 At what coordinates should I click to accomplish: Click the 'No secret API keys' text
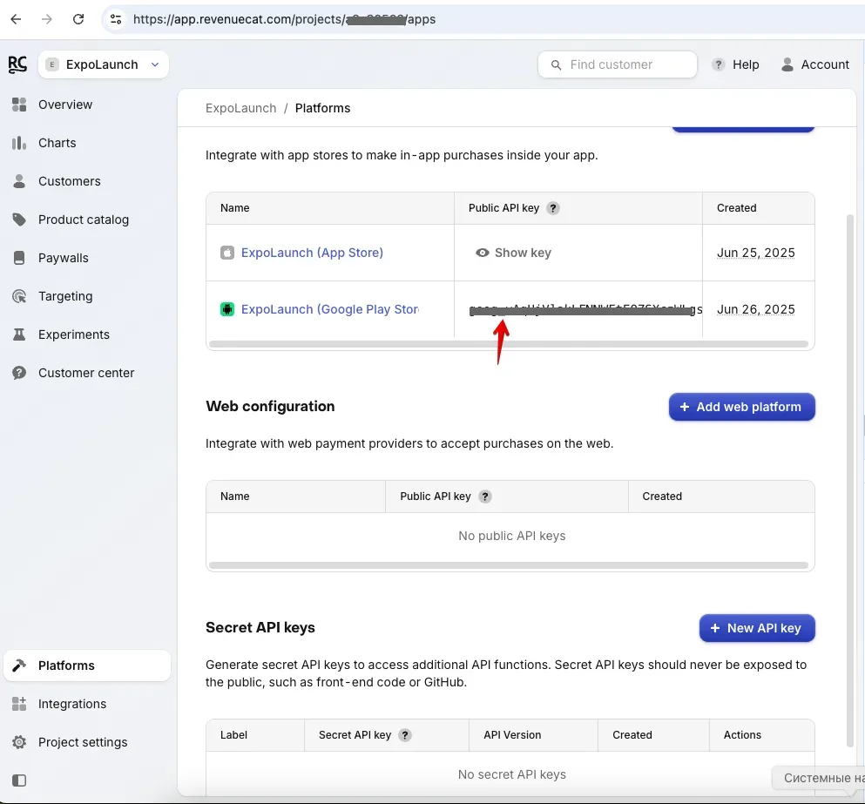click(x=512, y=774)
